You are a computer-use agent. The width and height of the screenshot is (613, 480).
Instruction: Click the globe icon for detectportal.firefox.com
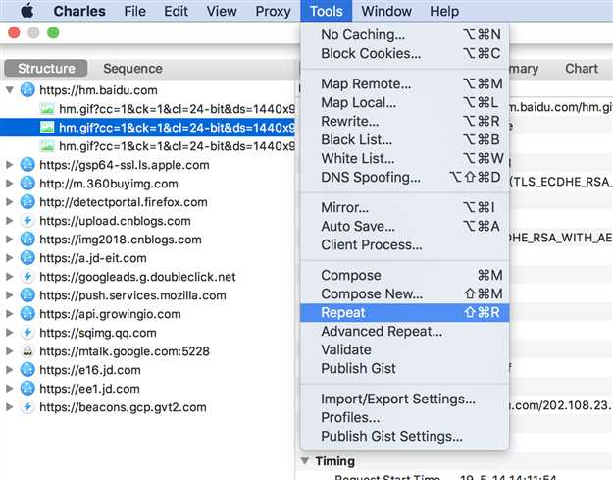pos(27,202)
